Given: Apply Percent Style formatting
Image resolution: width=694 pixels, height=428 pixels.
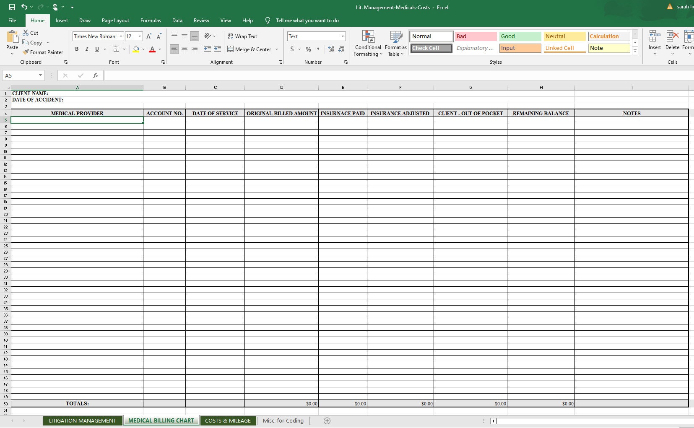Looking at the screenshot, I should pos(309,49).
